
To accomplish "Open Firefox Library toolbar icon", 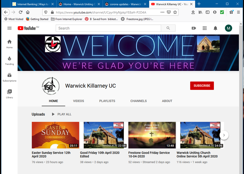I will click(x=200, y=12).
